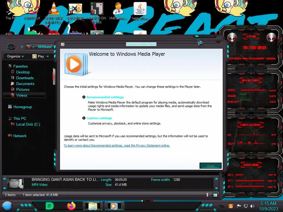283x212 pixels.
Task: Switch to details view in status bar
Action: [x=207, y=195]
